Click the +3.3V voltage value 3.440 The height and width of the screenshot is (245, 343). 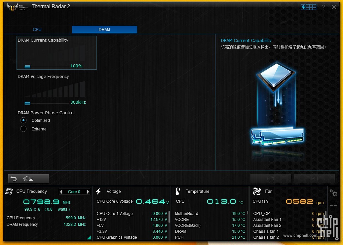160,231
